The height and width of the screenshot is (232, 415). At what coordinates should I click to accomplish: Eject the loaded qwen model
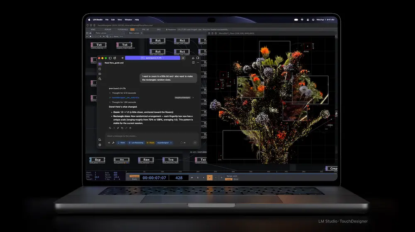[183, 58]
